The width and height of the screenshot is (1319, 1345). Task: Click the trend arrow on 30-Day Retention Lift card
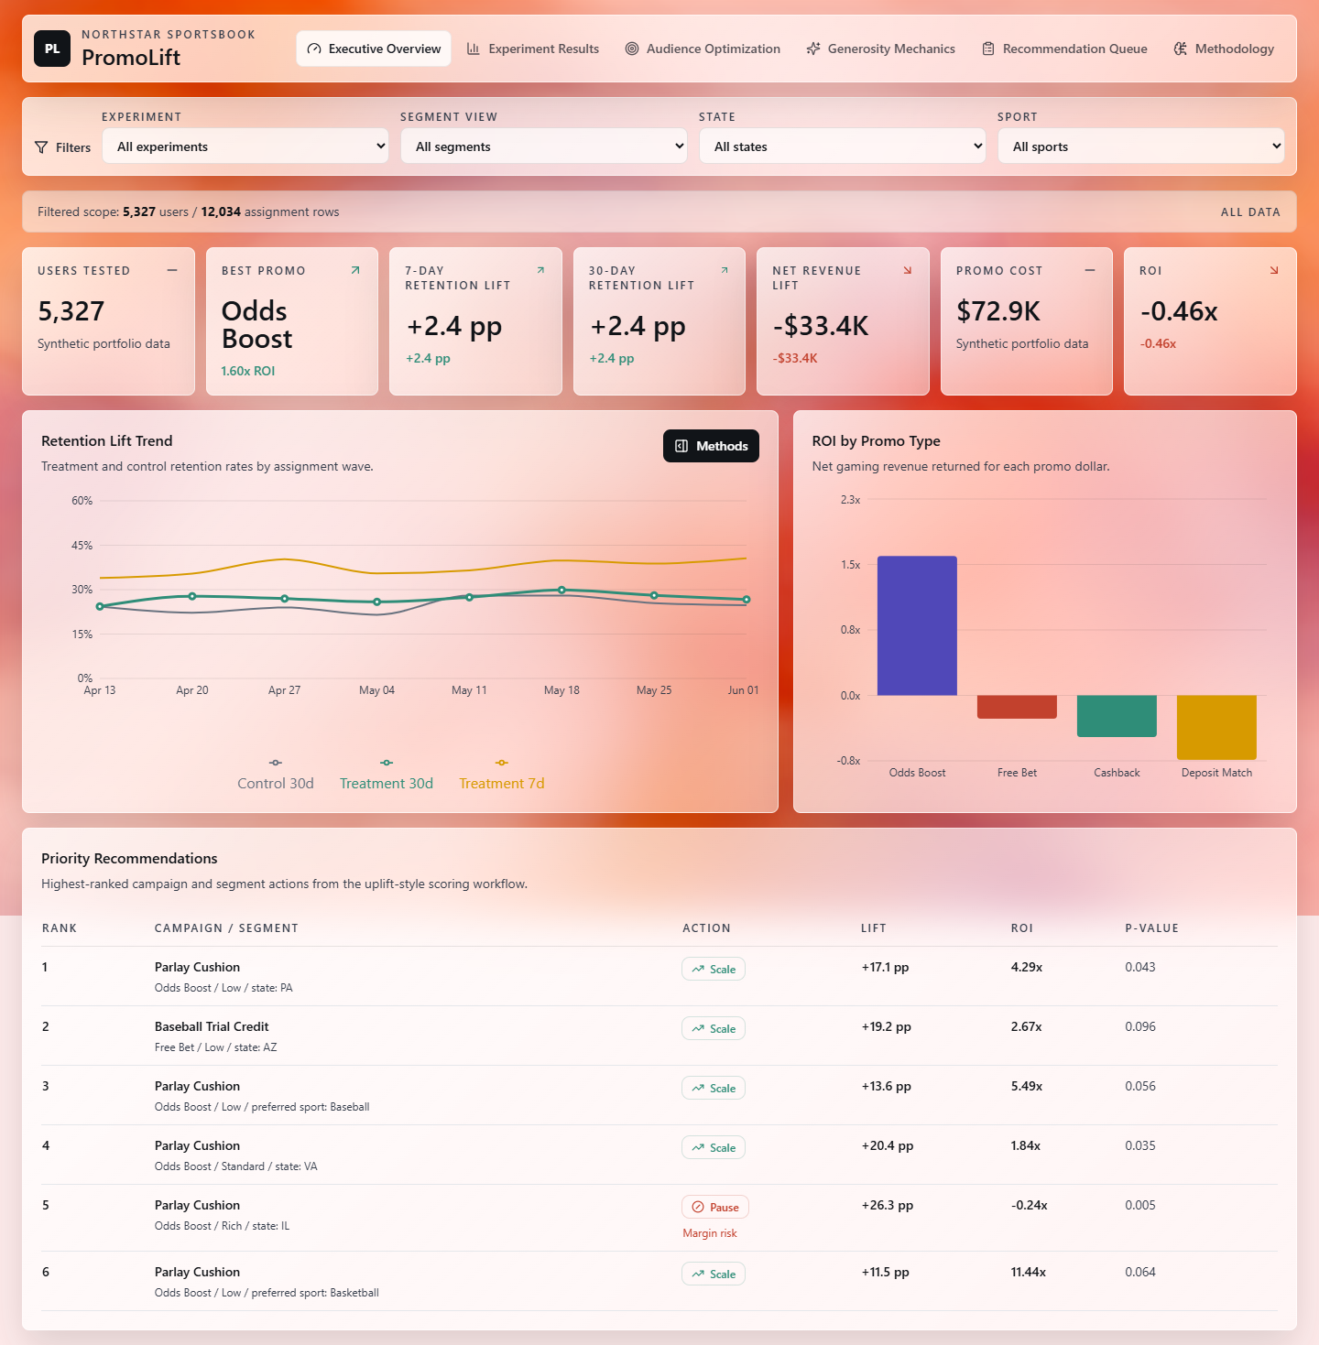click(725, 270)
